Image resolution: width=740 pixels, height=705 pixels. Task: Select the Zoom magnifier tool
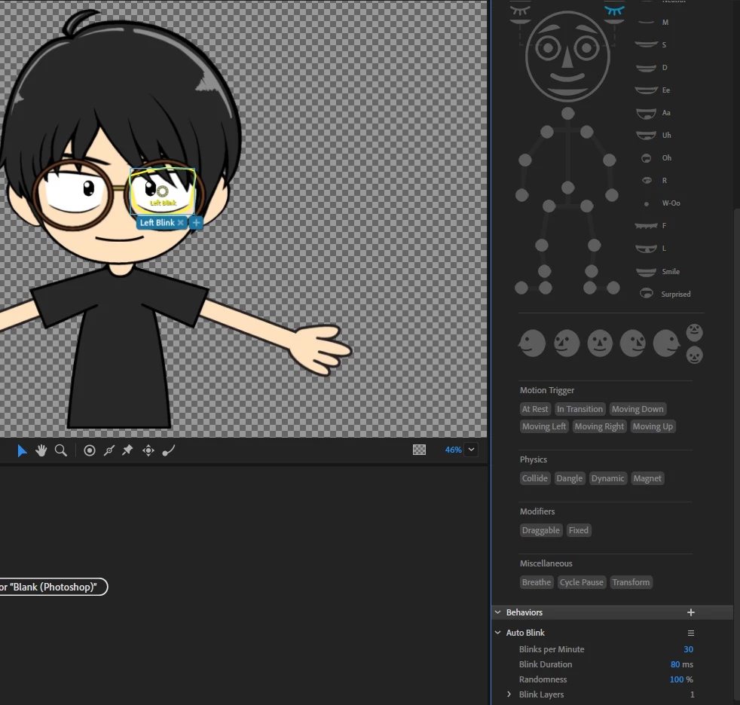(x=61, y=450)
